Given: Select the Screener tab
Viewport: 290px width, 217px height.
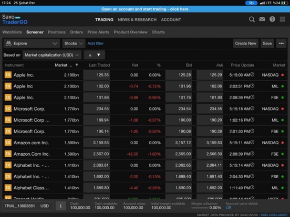Looking at the screenshot, I should pos(35,32).
